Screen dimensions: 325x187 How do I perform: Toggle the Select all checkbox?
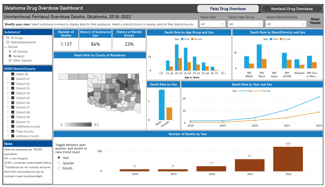point(13,74)
